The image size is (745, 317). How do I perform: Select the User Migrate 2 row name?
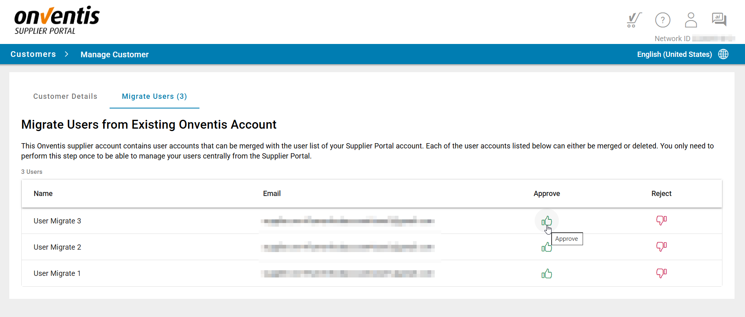(x=57, y=247)
